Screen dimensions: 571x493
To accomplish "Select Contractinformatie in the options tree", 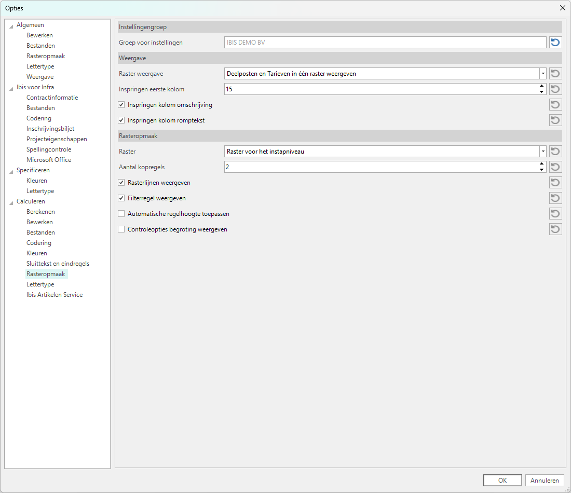I will [x=52, y=98].
